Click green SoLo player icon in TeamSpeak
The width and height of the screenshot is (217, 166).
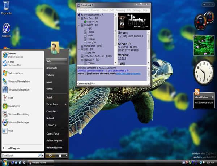(85, 22)
